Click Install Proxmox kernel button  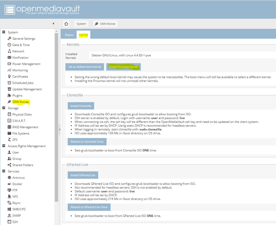pos(123,67)
